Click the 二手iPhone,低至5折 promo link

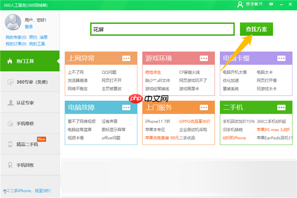coord(30,191)
